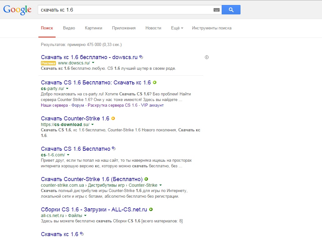The height and width of the screenshot is (238, 322).
Task: Click the badge beside last Скачать кс 1.6 result
Action: click(82, 234)
